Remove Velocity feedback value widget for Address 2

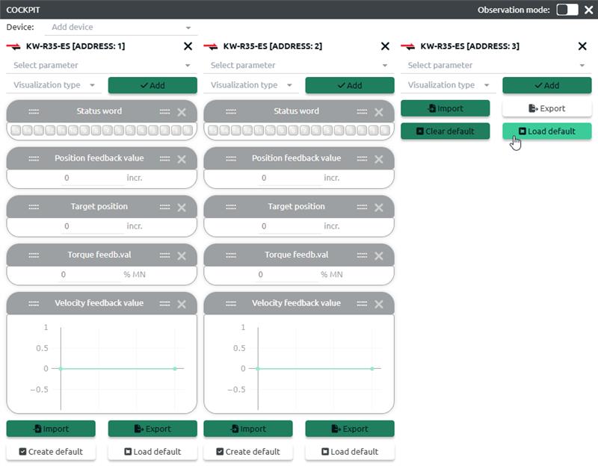point(379,304)
